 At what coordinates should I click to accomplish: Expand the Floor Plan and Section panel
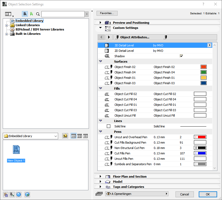click(x=101, y=176)
